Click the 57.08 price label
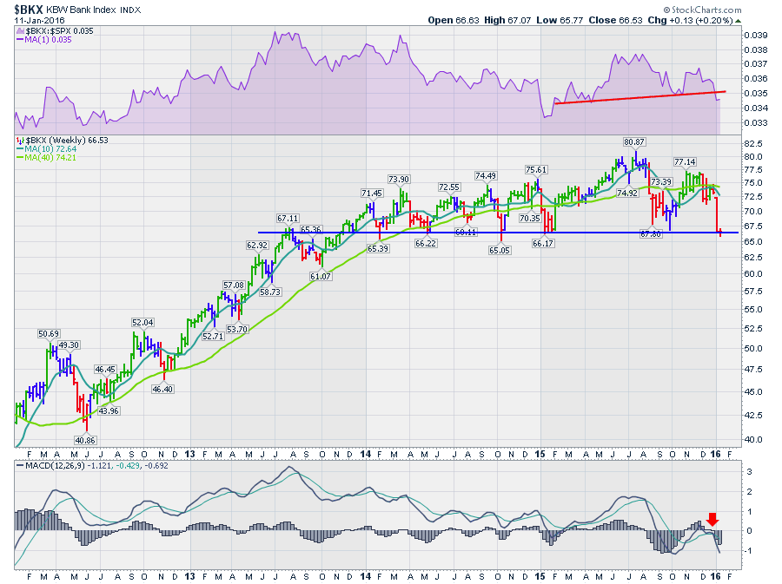 coord(234,285)
